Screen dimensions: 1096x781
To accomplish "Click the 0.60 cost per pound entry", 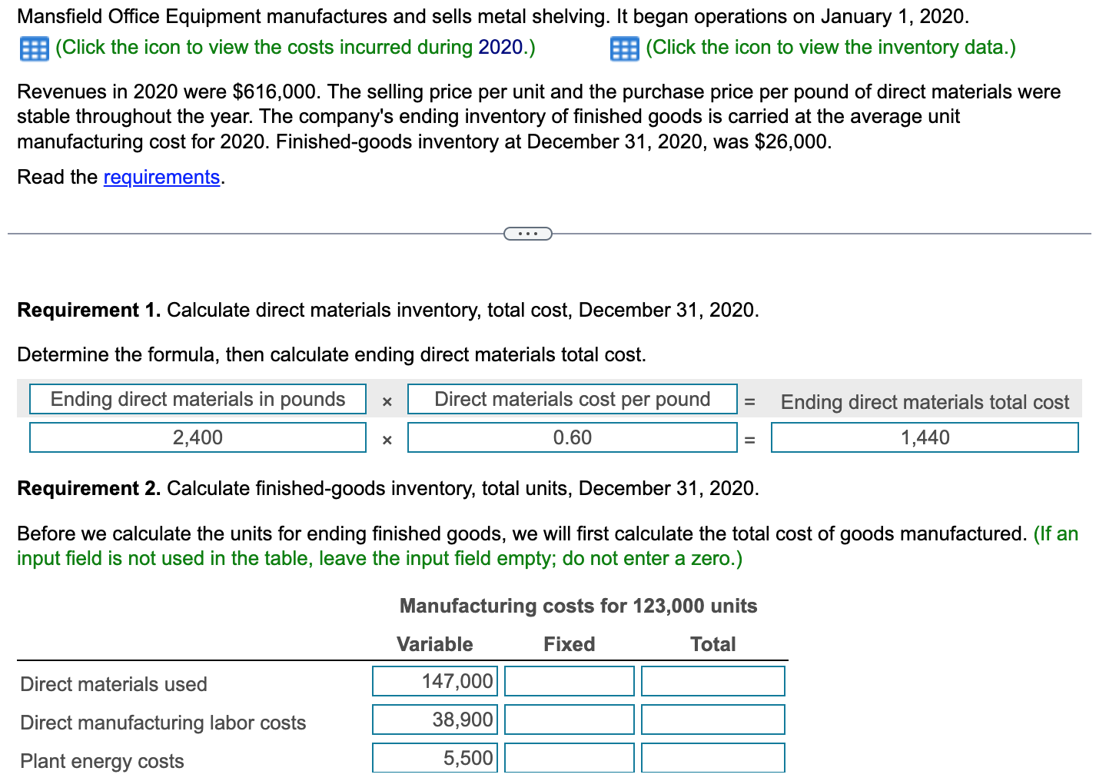I will (572, 437).
